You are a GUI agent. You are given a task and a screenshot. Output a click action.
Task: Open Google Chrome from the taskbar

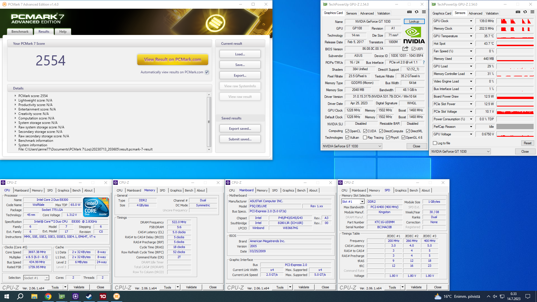tap(48, 296)
